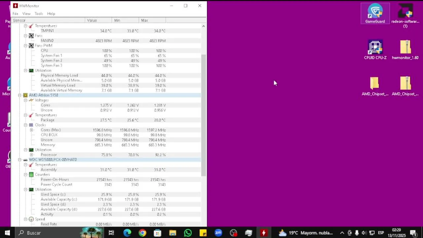Image resolution: width=423 pixels, height=238 pixels.
Task: Open the Help menu
Action: click(51, 14)
